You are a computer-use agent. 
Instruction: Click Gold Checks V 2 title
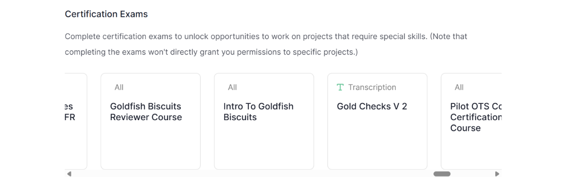[372, 107]
